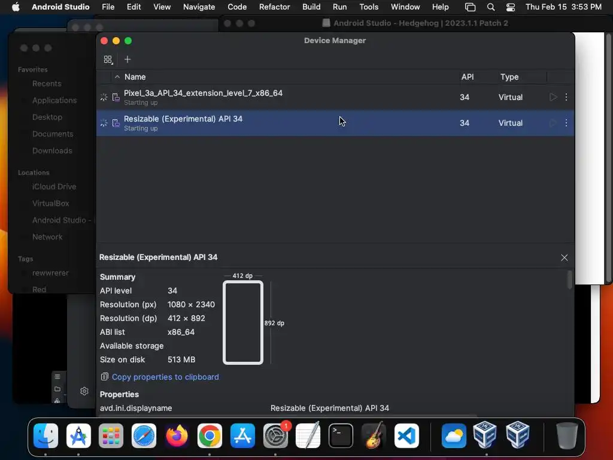This screenshot has width=613, height=460.
Task: Open GarageBand from the Dock
Action: pyautogui.click(x=374, y=435)
